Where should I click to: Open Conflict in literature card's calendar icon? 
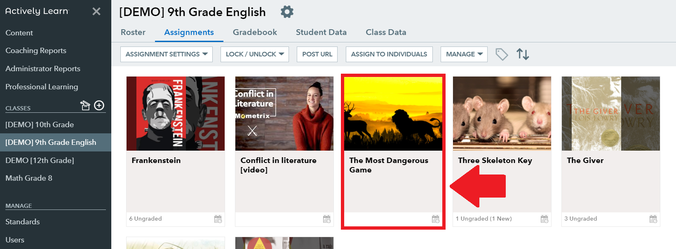[327, 219]
